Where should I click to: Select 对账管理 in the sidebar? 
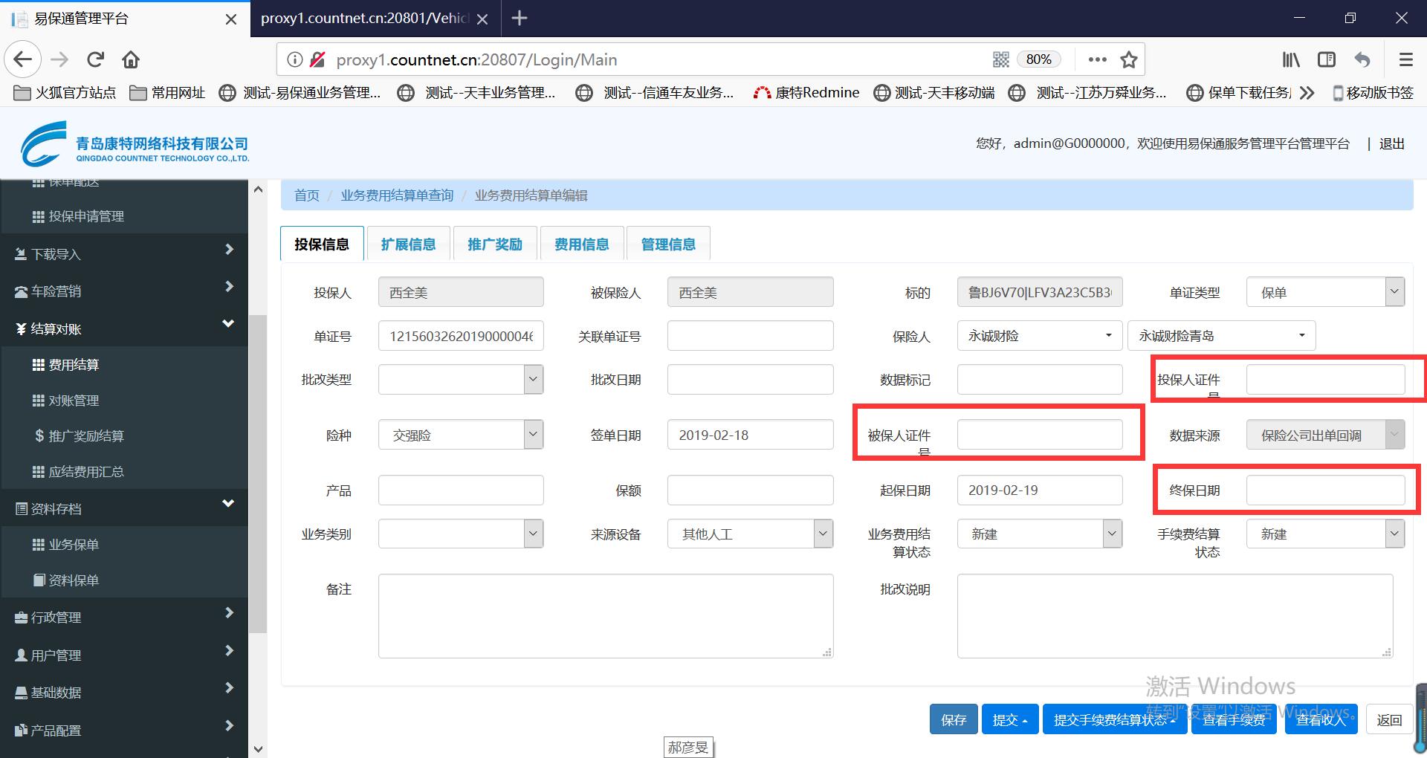(74, 401)
